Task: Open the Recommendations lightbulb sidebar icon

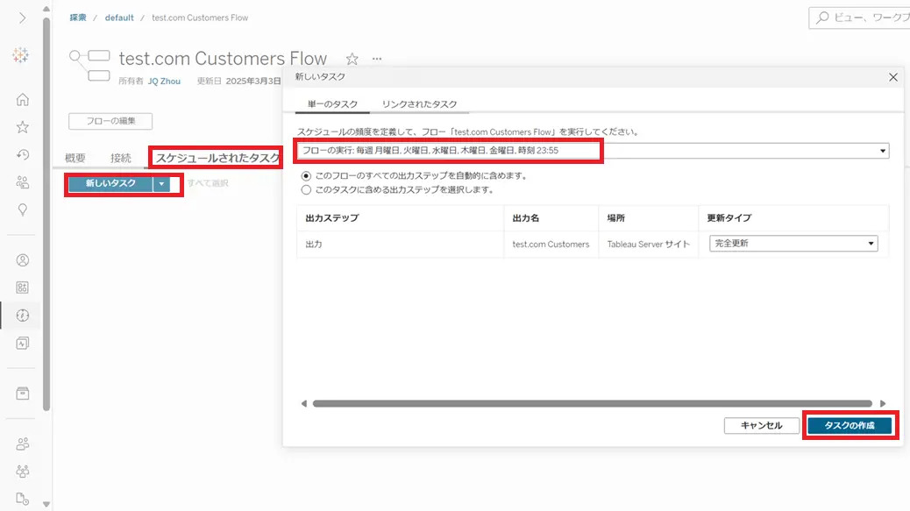Action: [x=23, y=210]
